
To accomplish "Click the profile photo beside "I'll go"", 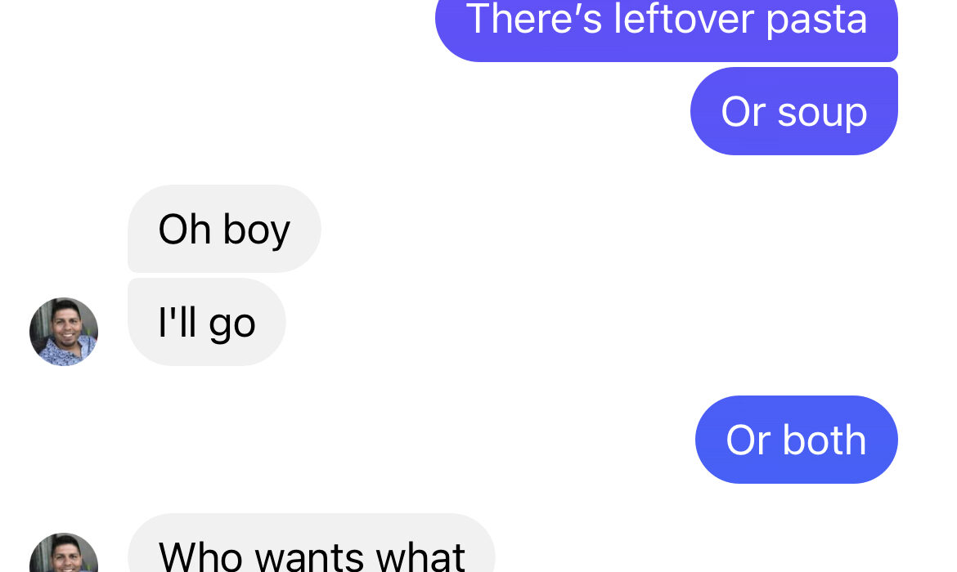I will coord(64,332).
